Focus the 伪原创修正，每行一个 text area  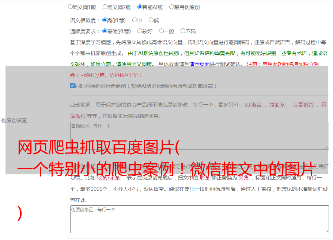[200, 219]
